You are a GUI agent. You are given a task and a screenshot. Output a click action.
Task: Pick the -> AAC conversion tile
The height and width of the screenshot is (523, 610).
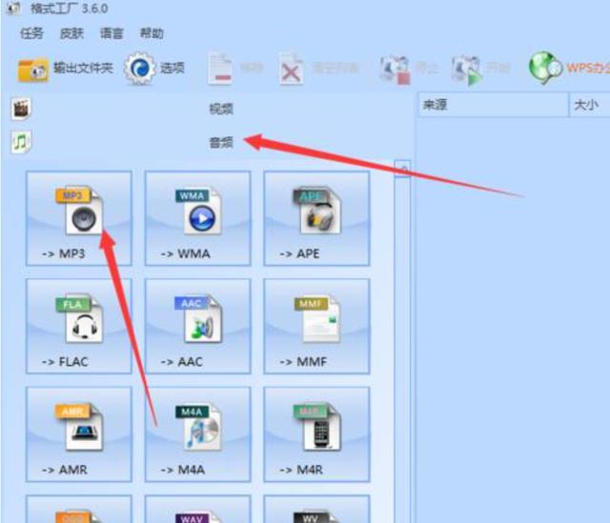pos(197,326)
